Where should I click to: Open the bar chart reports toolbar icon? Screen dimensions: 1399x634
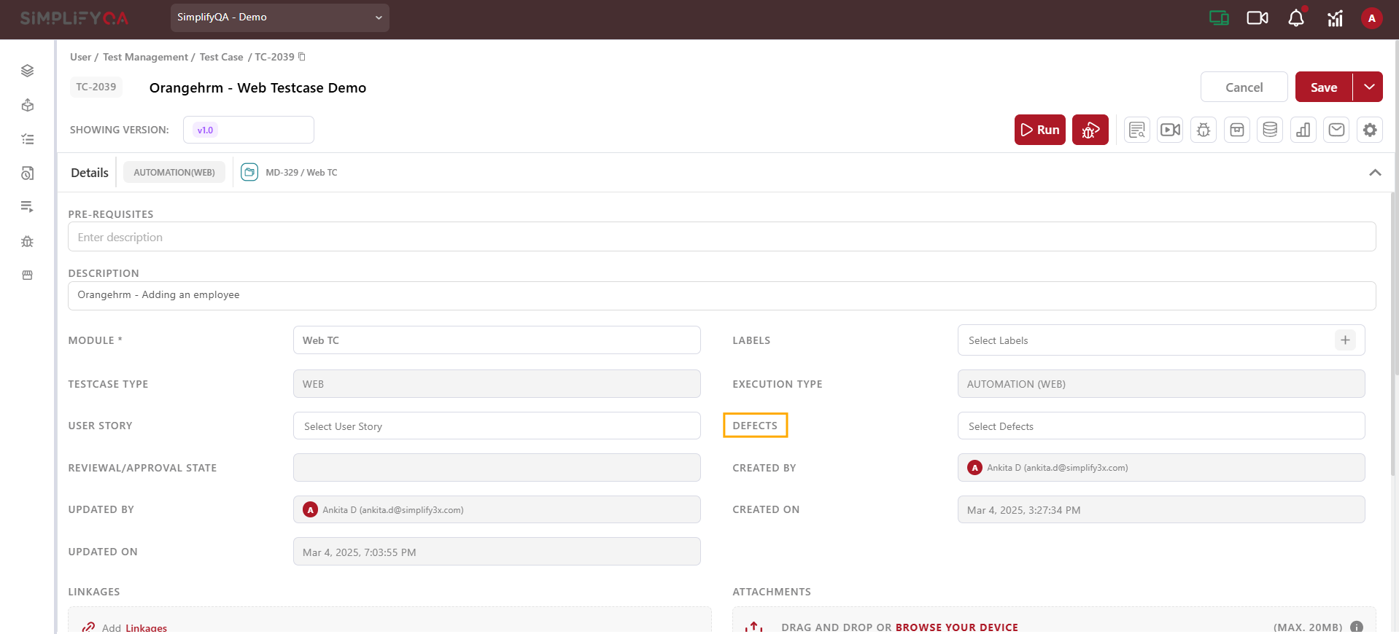pos(1303,130)
